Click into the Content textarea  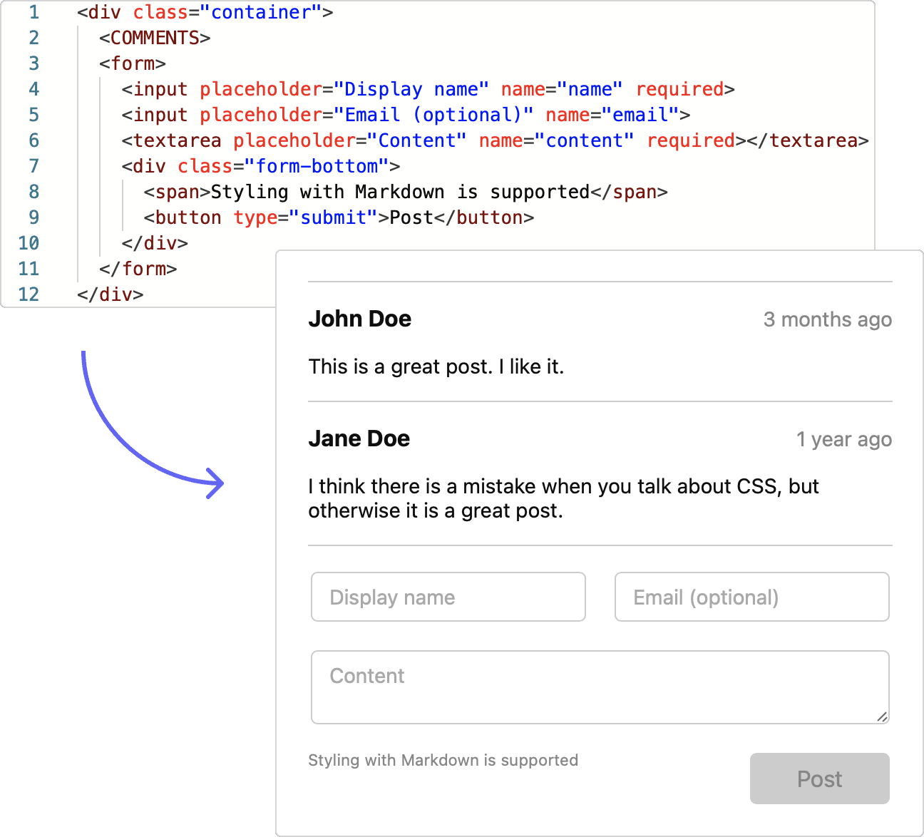600,687
